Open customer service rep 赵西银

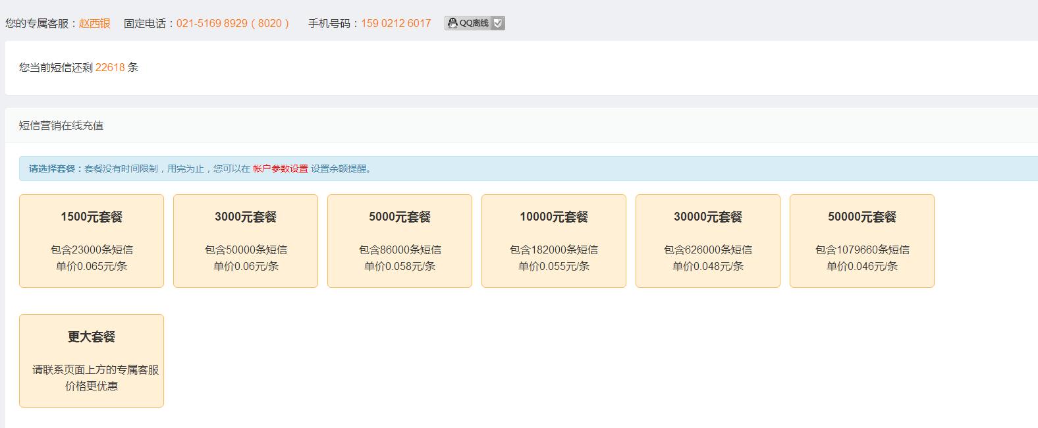(95, 23)
